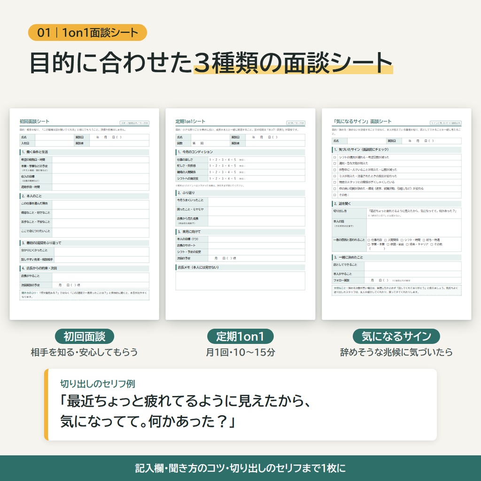This screenshot has width=481, height=481.
Task: Click the 通勤手段・時間 field
Action: click(101, 187)
